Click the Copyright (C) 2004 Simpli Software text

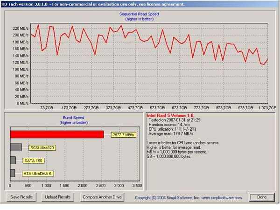click(x=168, y=198)
